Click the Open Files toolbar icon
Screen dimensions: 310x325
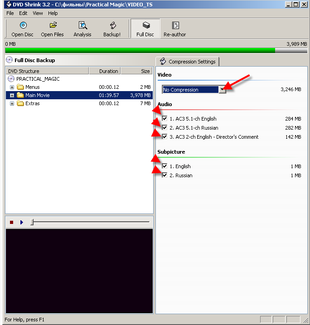click(x=53, y=25)
